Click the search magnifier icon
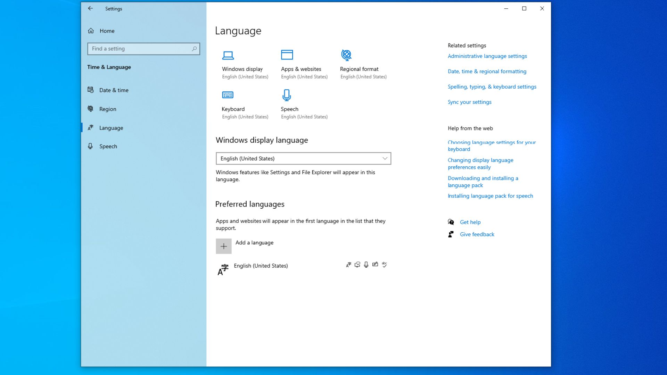The image size is (667, 375). point(194,49)
